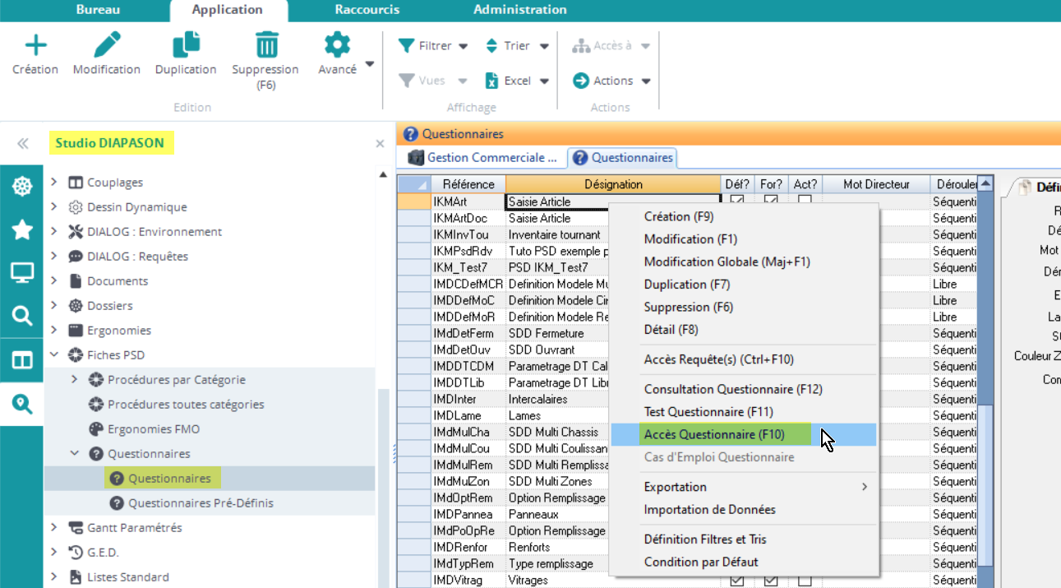Open the Gestion Commerciale tab
Viewport: 1061px width, 588px height.
[482, 157]
